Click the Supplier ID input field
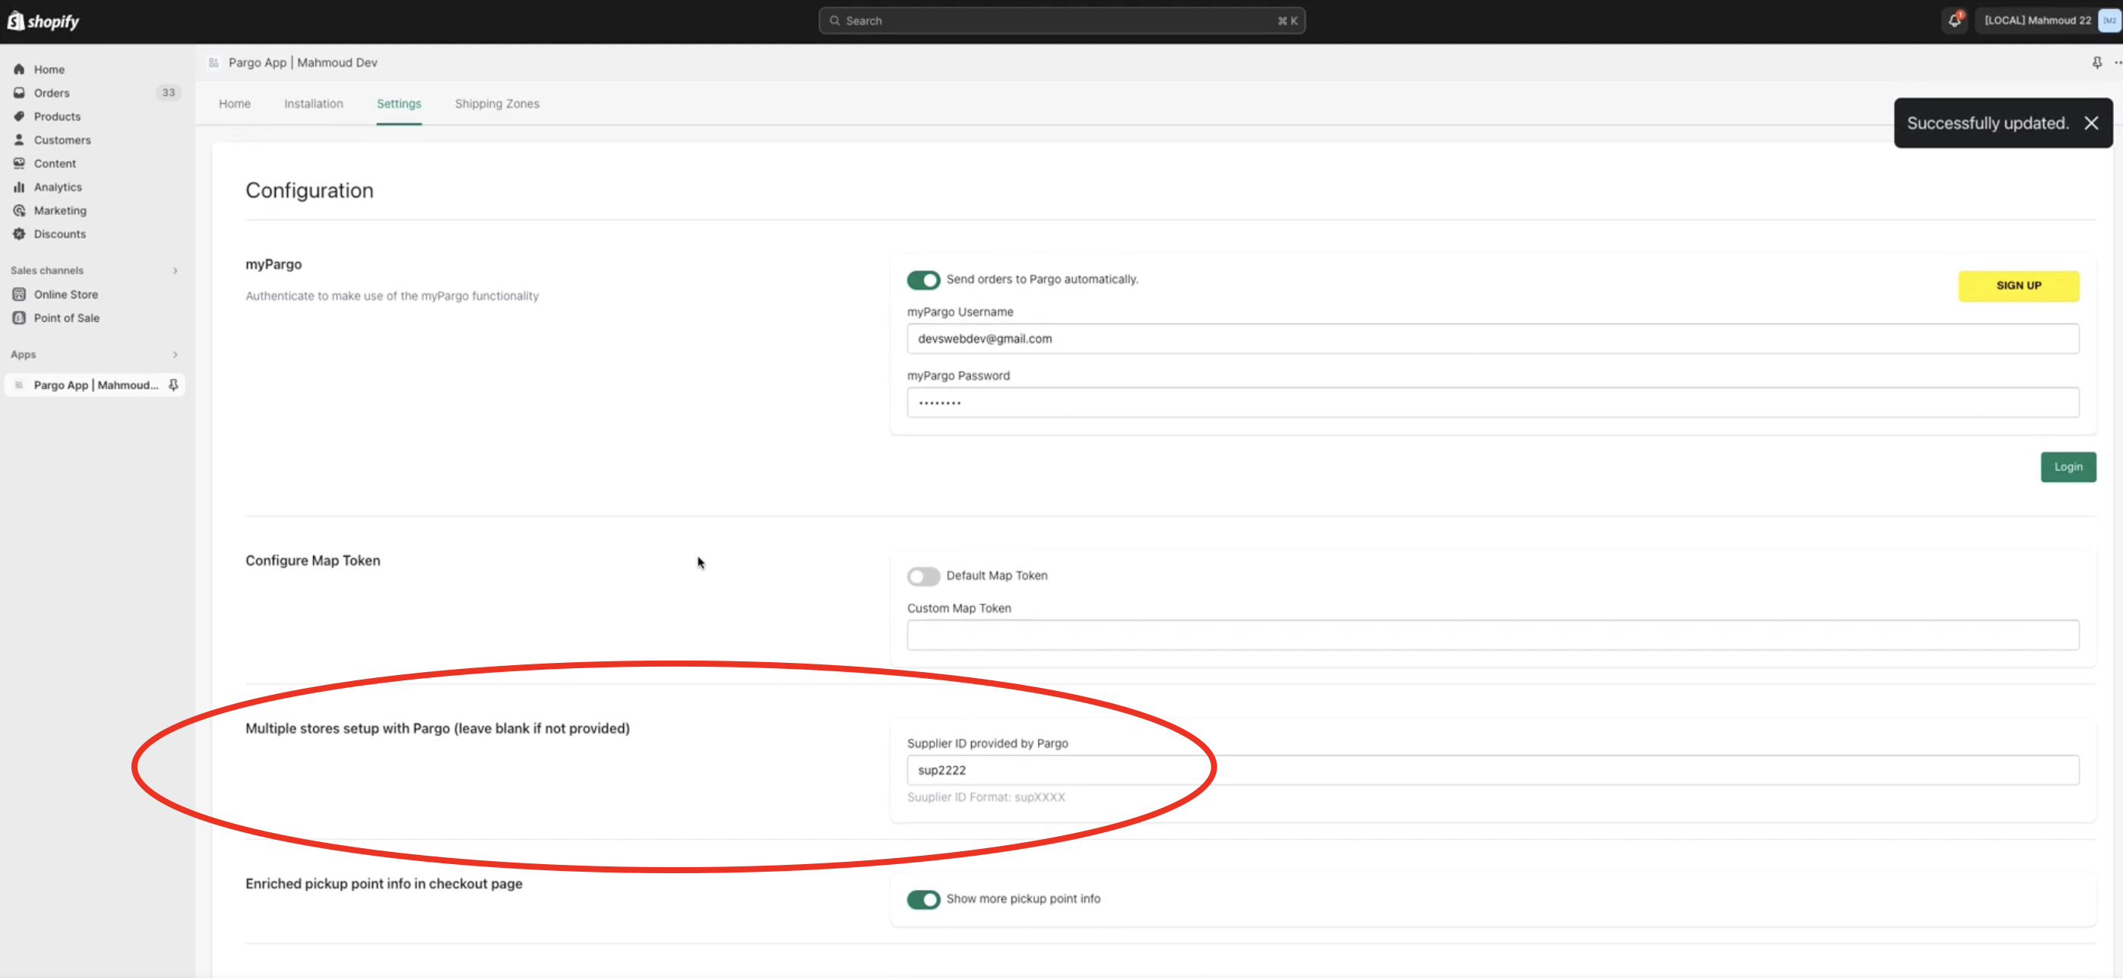Viewport: 2123px width, 978px height. 1492,770
